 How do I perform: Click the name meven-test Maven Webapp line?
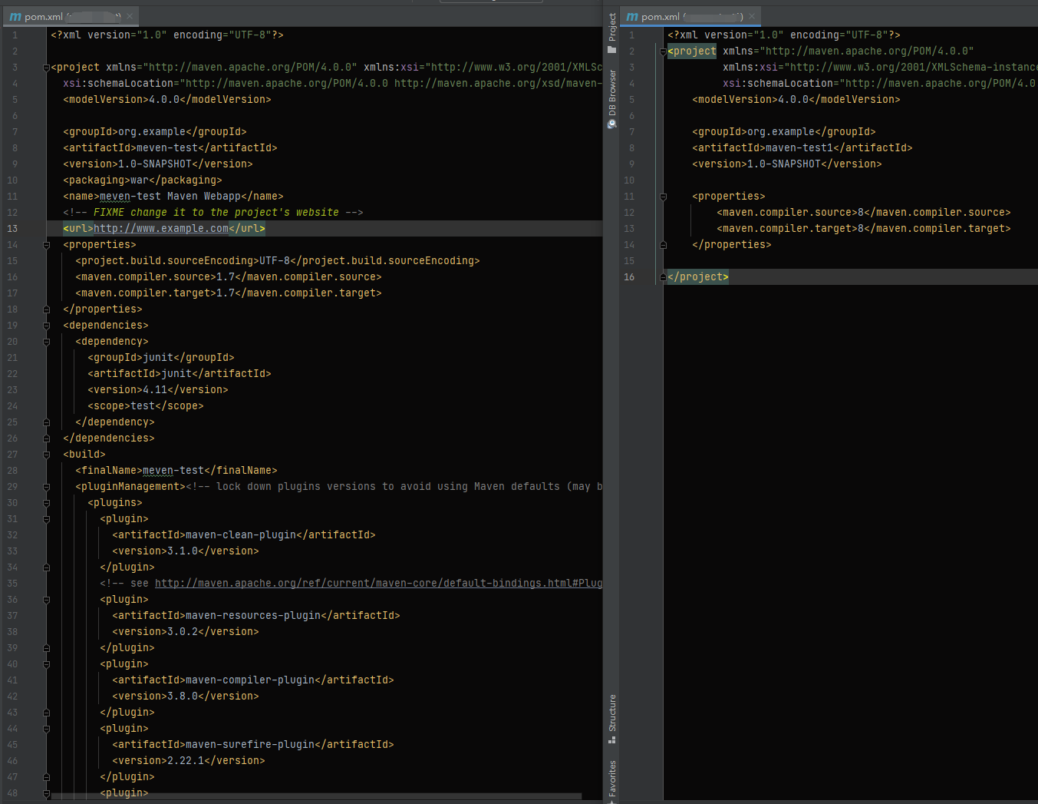[173, 197]
